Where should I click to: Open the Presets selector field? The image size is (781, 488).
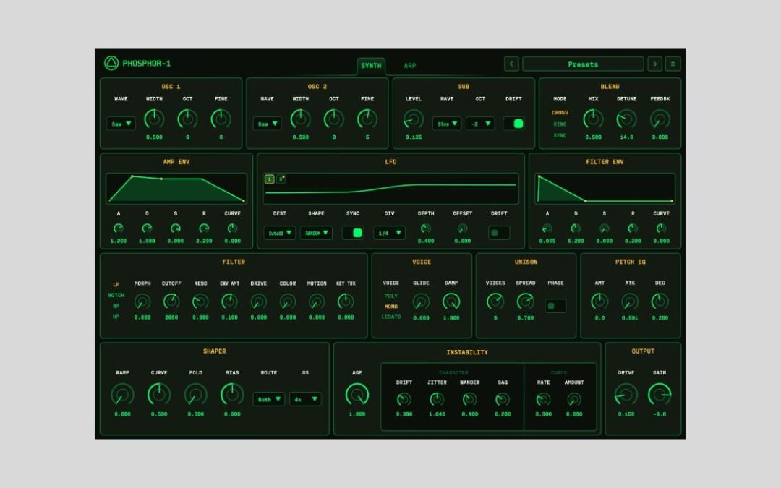[x=583, y=64]
